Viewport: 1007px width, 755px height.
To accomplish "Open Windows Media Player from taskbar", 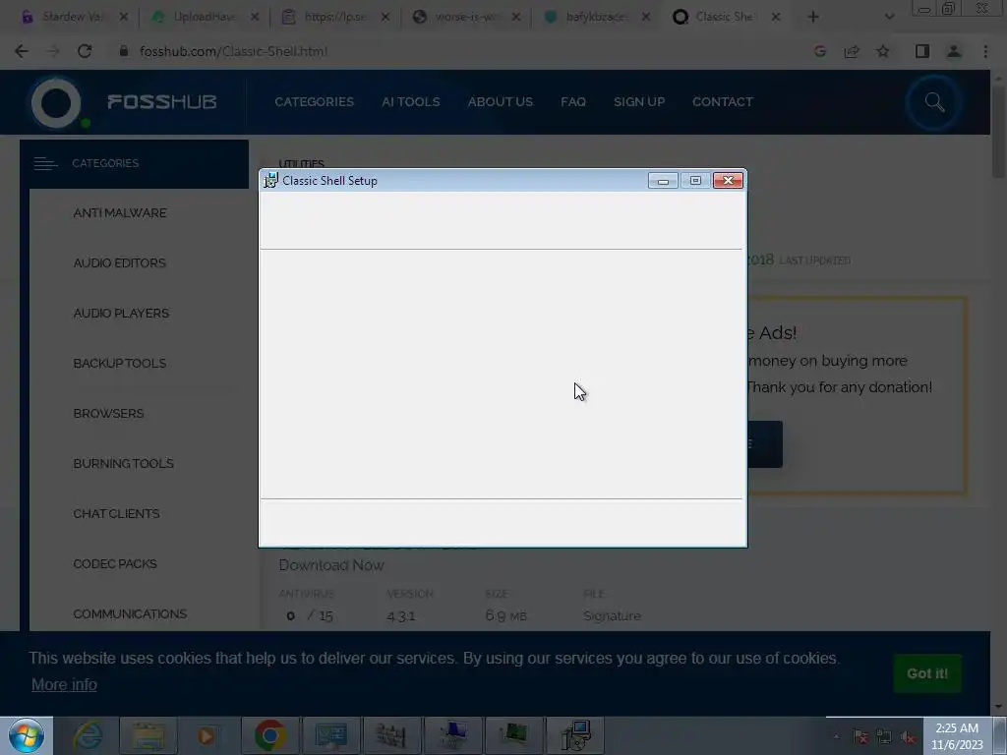I will tap(207, 735).
